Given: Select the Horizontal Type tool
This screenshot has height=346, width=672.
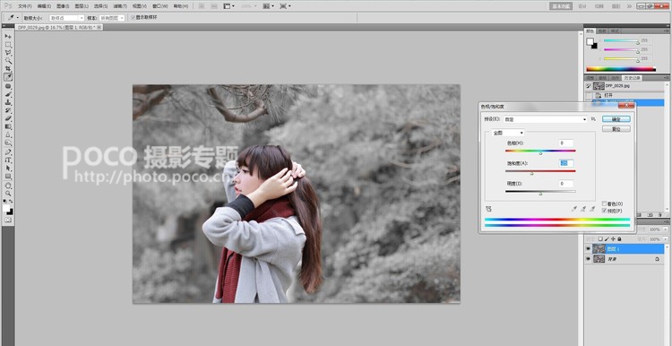Looking at the screenshot, I should click(x=8, y=160).
